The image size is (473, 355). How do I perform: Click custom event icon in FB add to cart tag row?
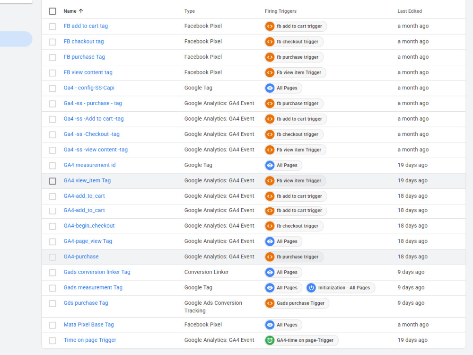point(270,26)
